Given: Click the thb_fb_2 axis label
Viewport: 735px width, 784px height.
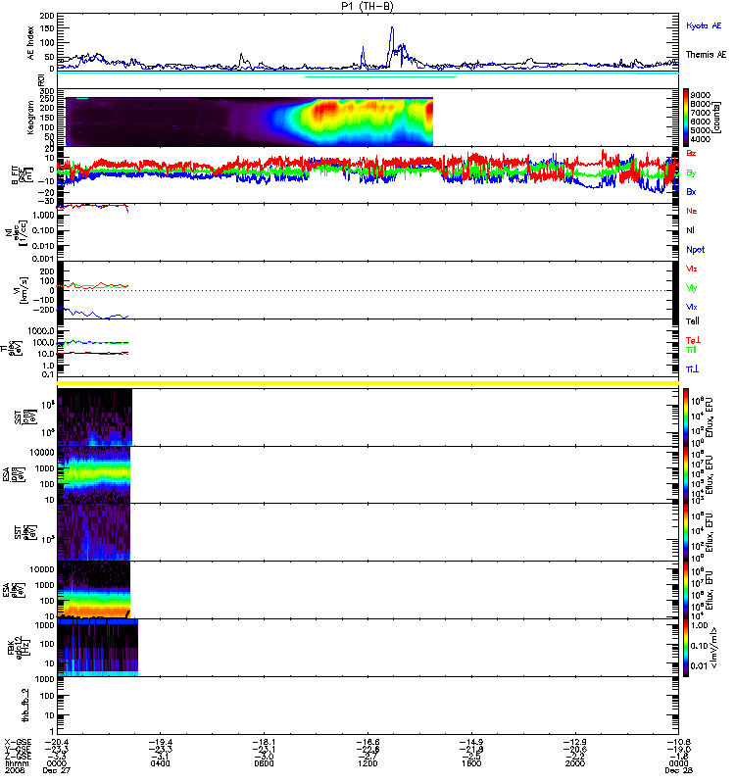Looking at the screenshot, I should point(25,706).
